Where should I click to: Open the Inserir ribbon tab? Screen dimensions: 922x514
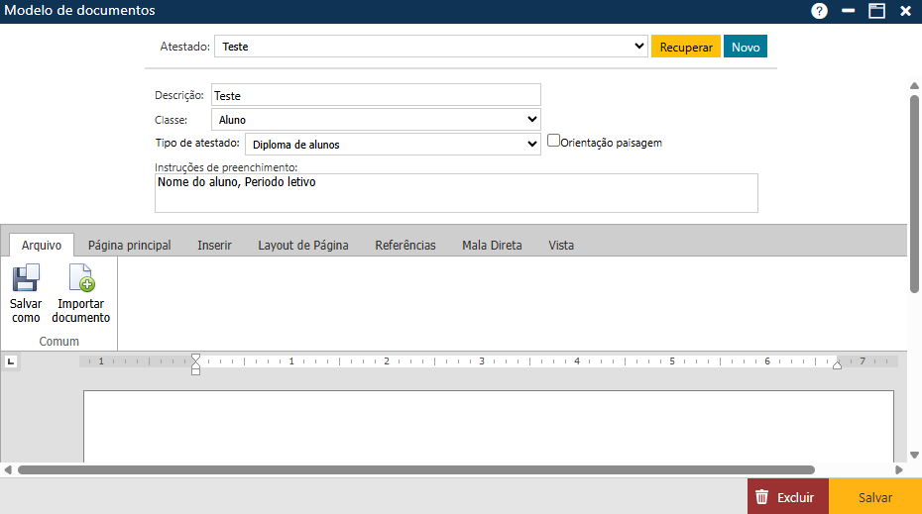tap(214, 245)
